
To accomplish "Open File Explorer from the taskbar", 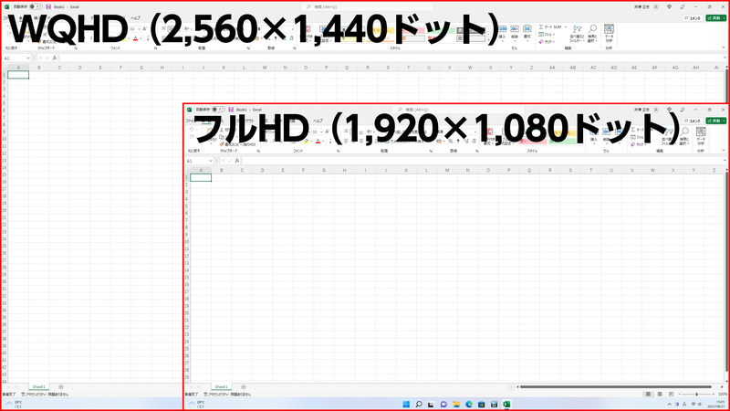I will coord(456,404).
